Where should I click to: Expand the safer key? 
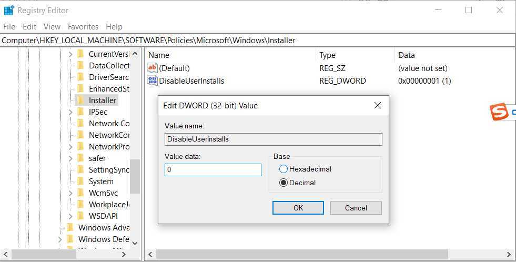[70, 158]
